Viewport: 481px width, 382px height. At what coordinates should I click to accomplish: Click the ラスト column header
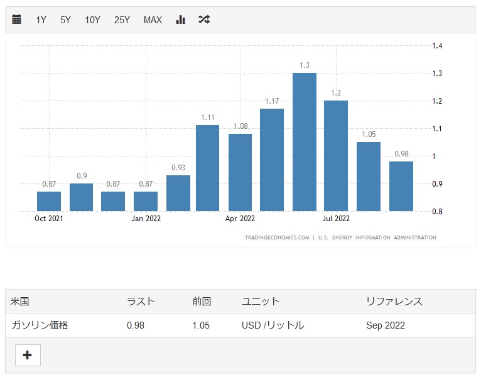141,302
